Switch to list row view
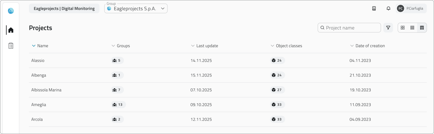Image resolution: width=434 pixels, height=134 pixels. click(x=412, y=28)
